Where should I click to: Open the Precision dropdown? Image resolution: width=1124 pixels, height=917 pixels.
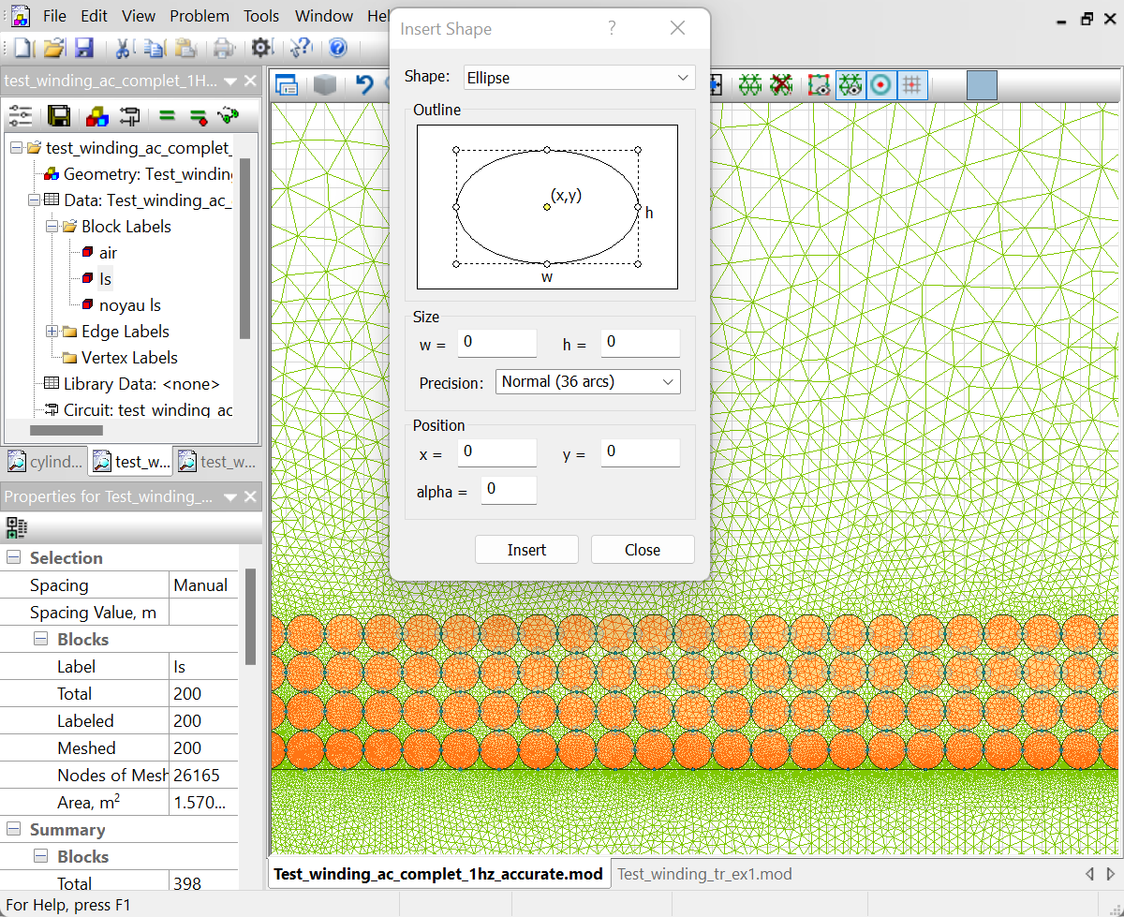tap(587, 381)
